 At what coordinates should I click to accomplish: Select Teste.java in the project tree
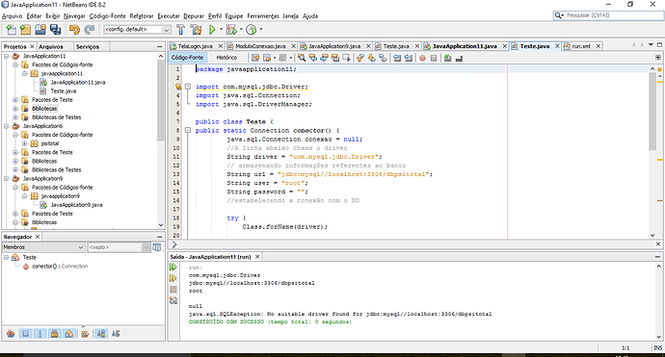64,91
